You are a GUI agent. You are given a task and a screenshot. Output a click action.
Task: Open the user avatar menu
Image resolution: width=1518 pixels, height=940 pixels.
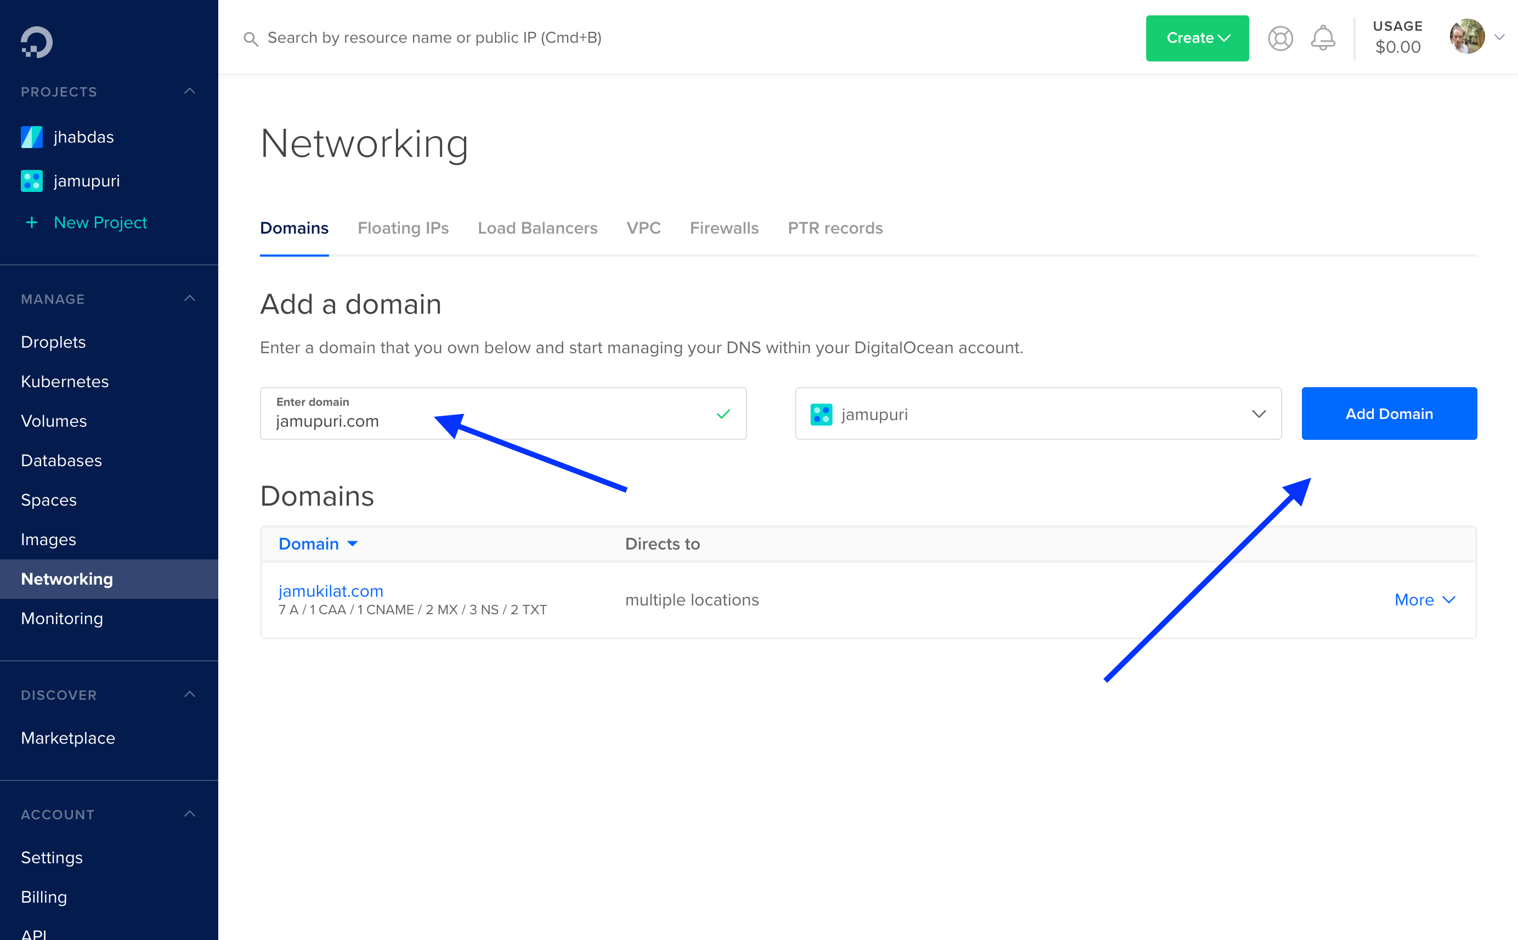[x=1467, y=37]
